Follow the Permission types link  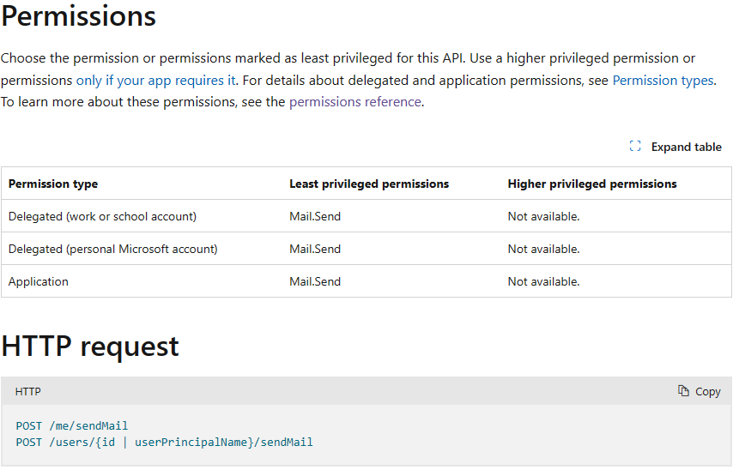(663, 81)
